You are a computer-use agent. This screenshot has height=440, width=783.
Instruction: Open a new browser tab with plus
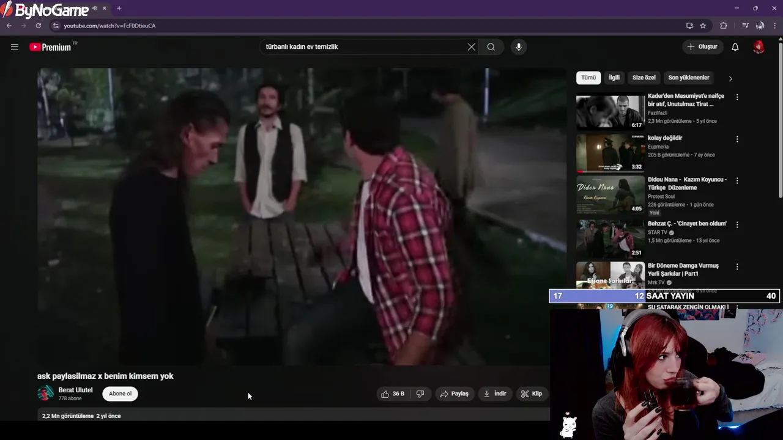pos(119,9)
